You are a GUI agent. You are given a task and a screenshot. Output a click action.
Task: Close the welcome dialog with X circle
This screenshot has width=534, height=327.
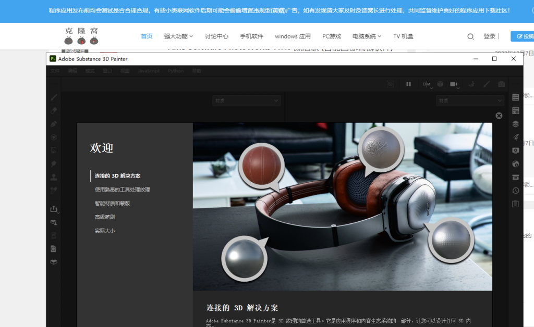499,116
